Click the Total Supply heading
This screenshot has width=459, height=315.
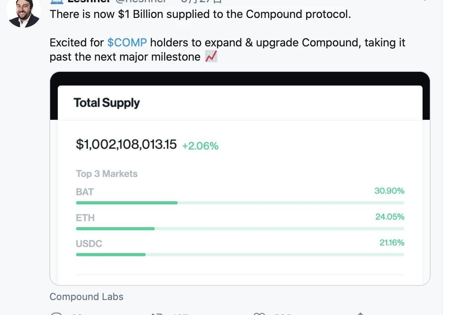107,103
